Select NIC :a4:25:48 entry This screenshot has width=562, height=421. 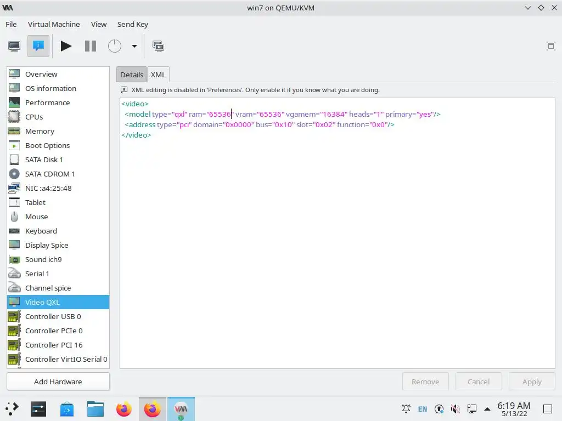click(58, 189)
